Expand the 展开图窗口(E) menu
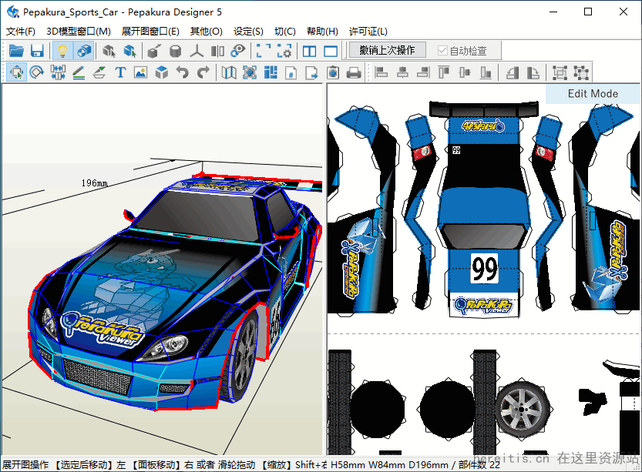The height and width of the screenshot is (472, 642). (x=150, y=32)
